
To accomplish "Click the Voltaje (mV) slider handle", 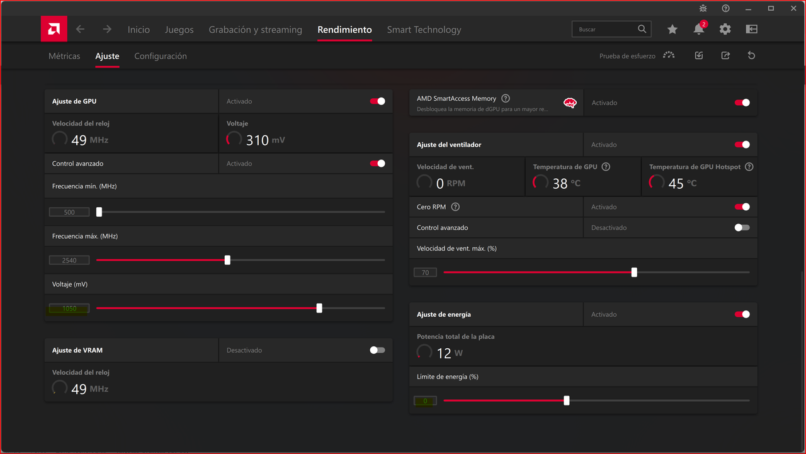I will click(x=319, y=308).
